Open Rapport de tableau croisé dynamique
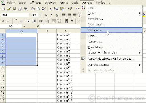 (x=111, y=59)
